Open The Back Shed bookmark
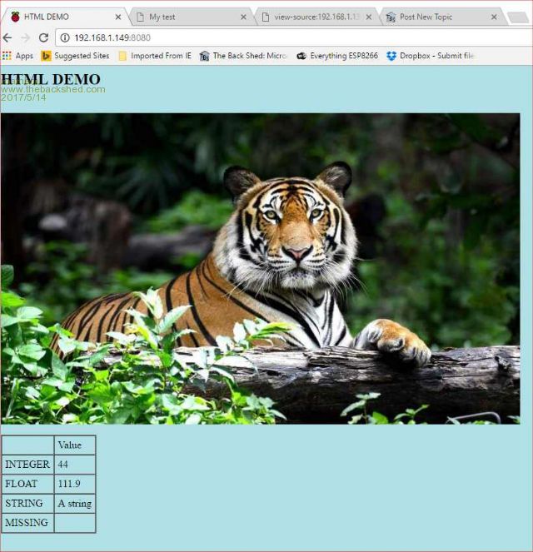Image resolution: width=533 pixels, height=552 pixels. pyautogui.click(x=242, y=56)
